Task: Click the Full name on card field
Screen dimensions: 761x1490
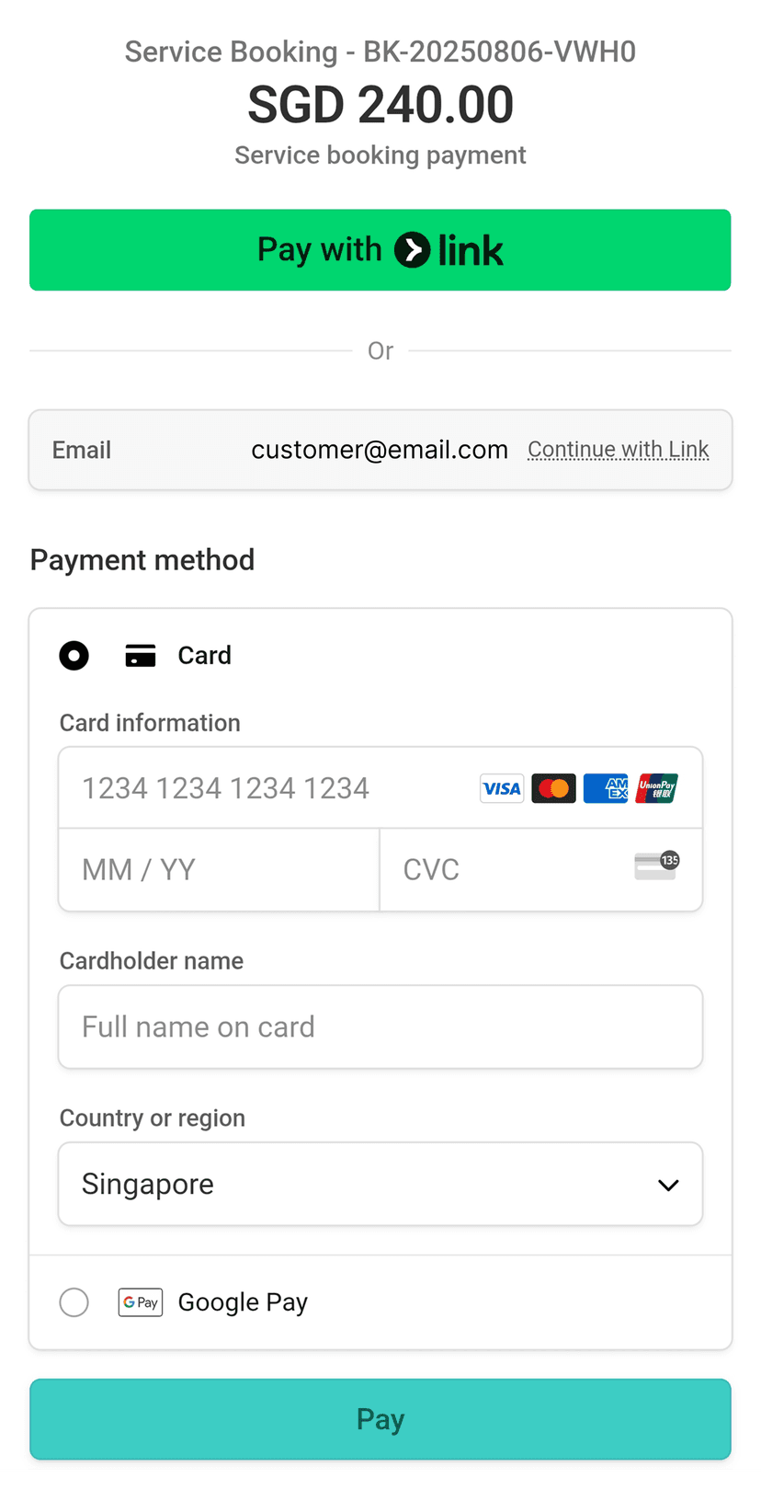Action: [x=380, y=1026]
